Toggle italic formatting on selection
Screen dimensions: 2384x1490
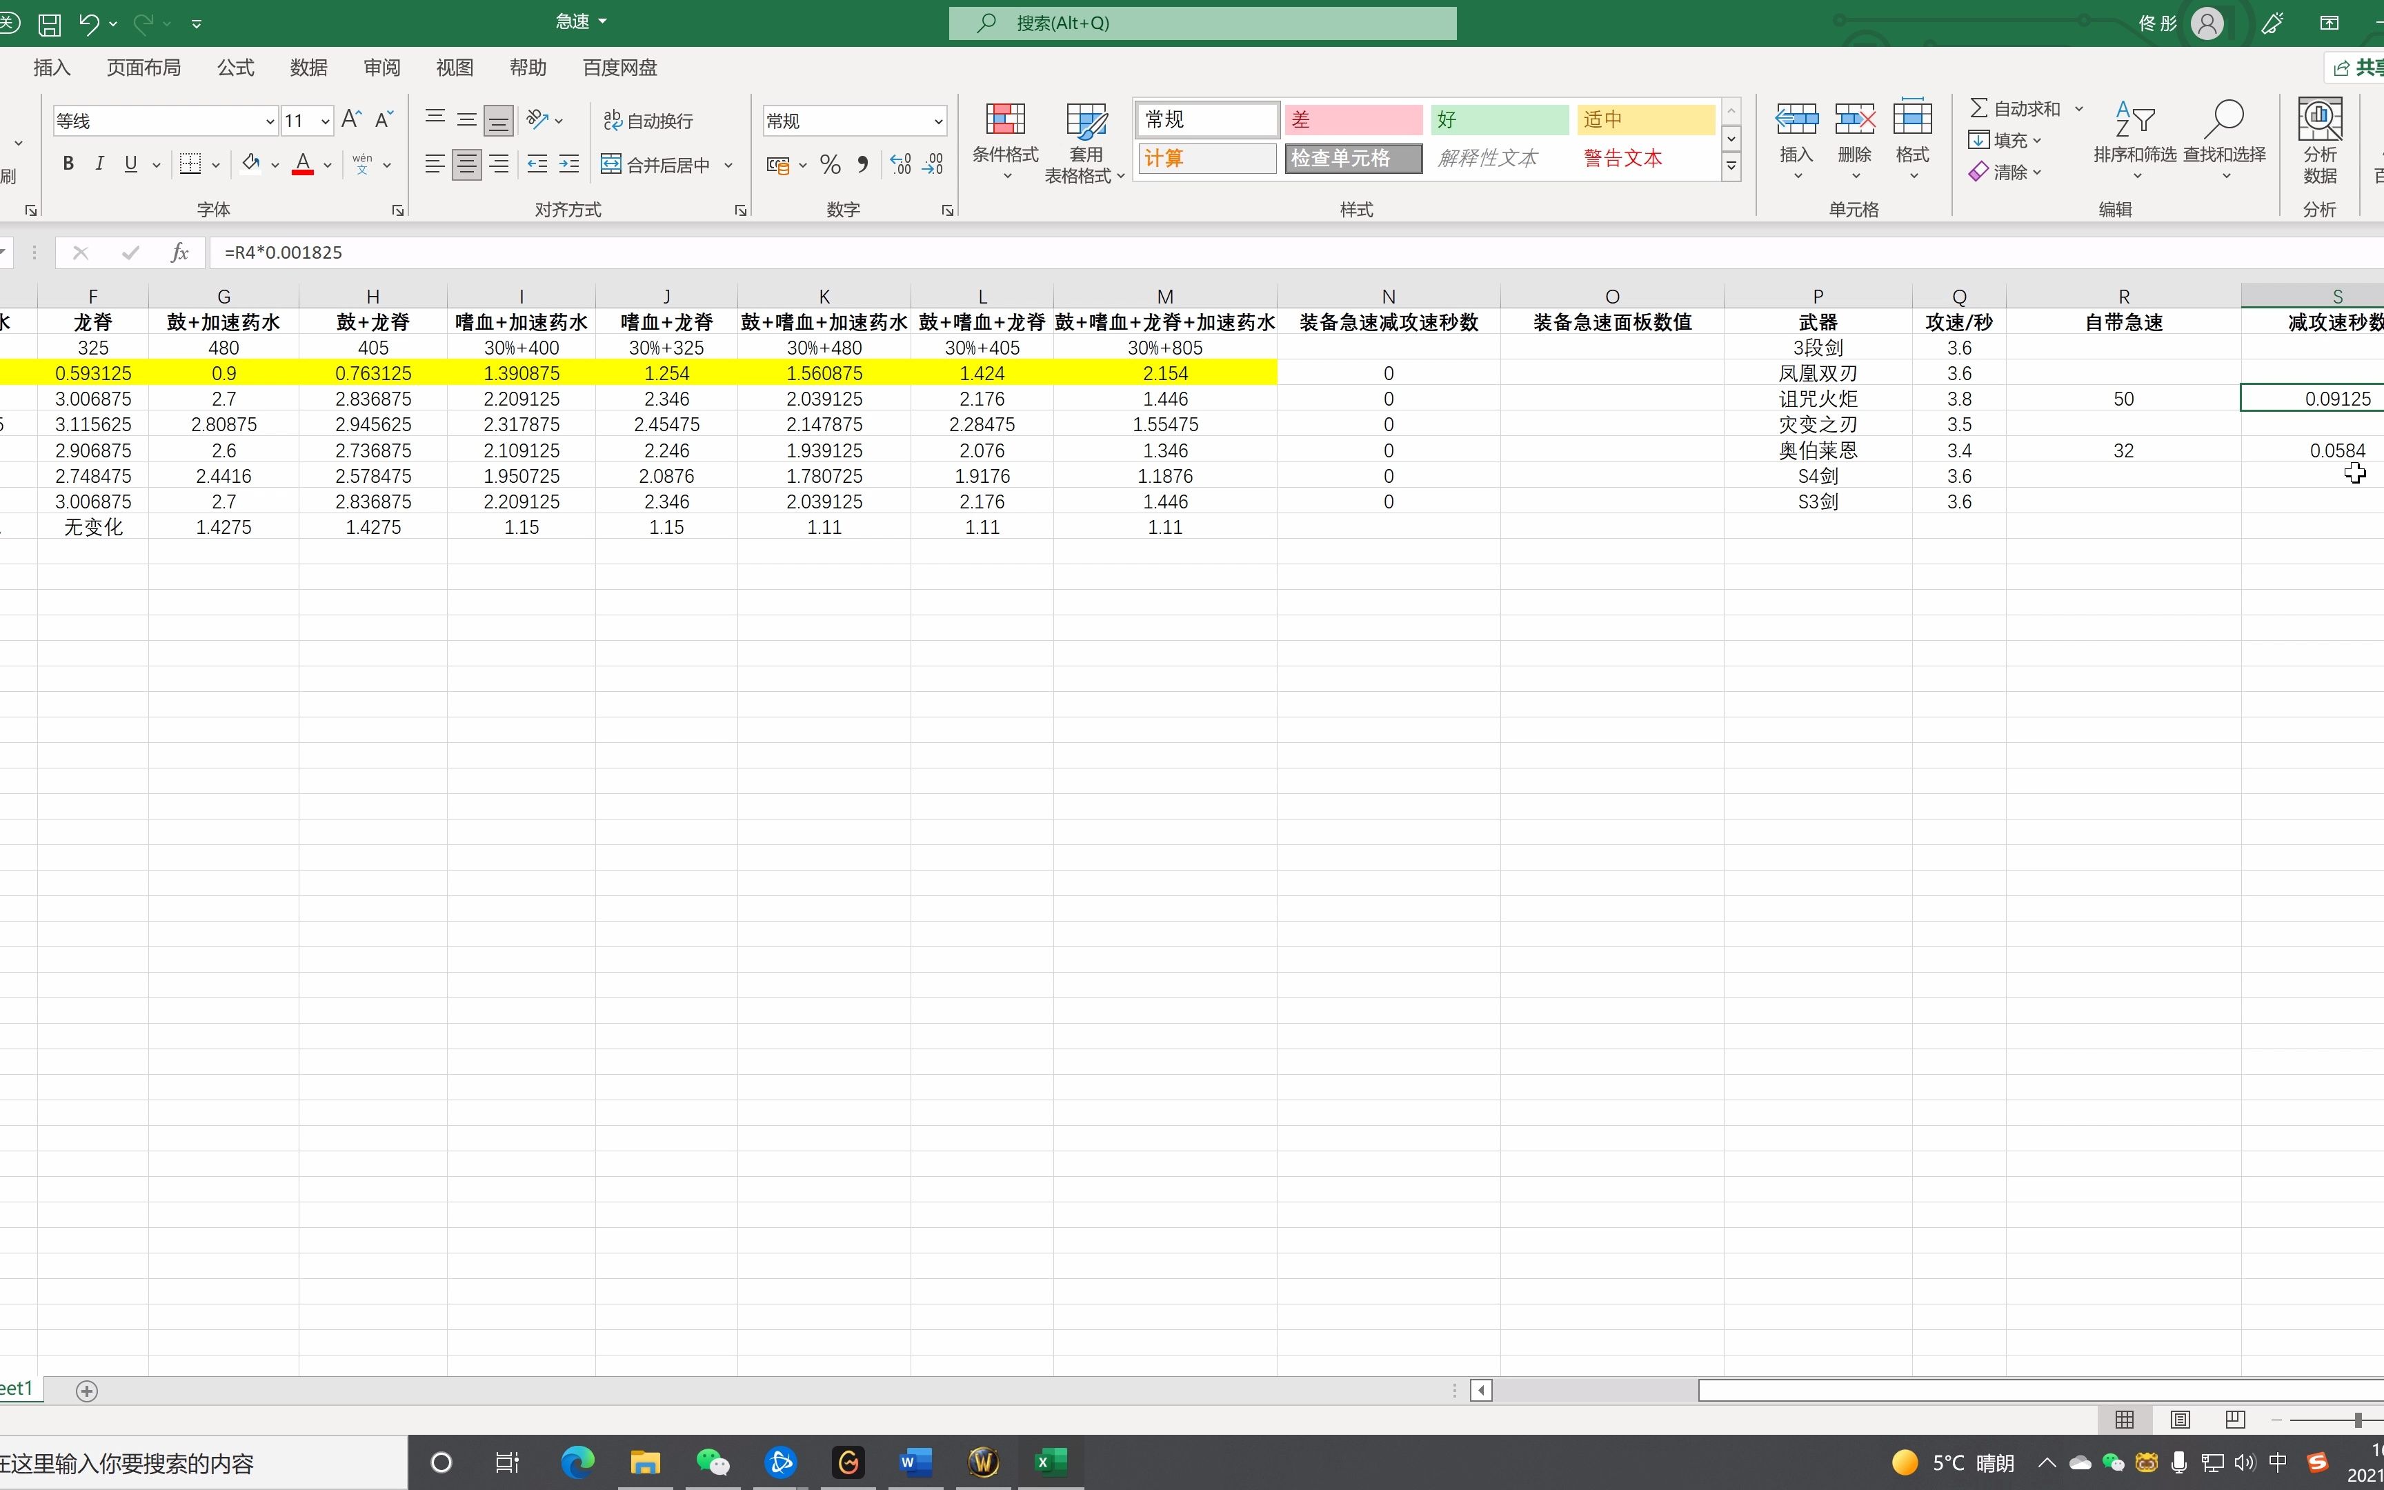(99, 163)
